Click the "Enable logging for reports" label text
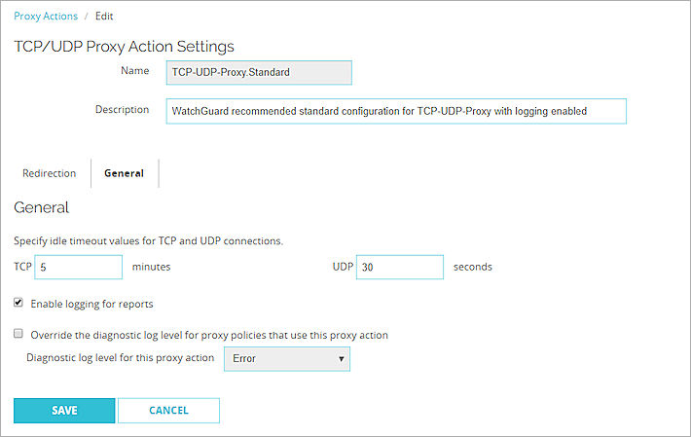 point(91,304)
